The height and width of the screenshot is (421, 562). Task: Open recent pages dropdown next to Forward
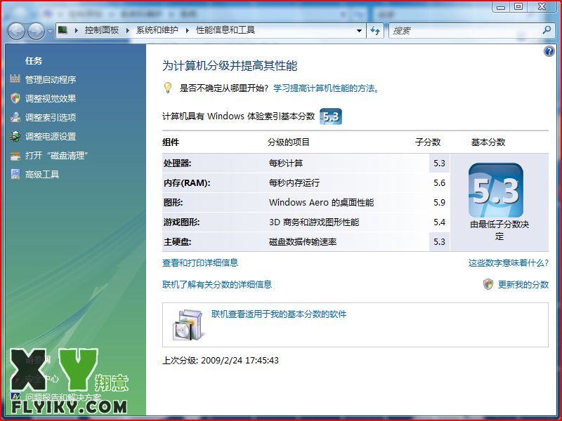point(50,31)
